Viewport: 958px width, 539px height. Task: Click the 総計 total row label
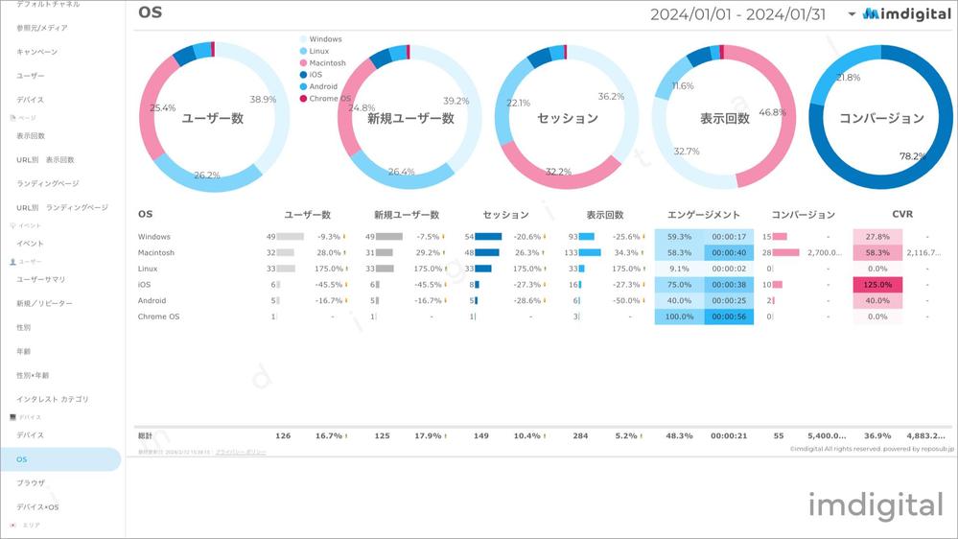[x=146, y=436]
